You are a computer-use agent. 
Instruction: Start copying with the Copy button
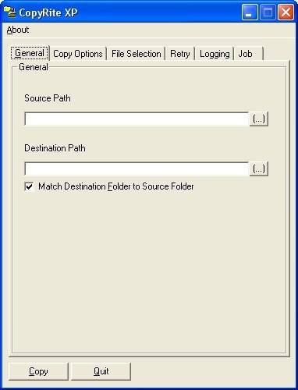(38, 371)
